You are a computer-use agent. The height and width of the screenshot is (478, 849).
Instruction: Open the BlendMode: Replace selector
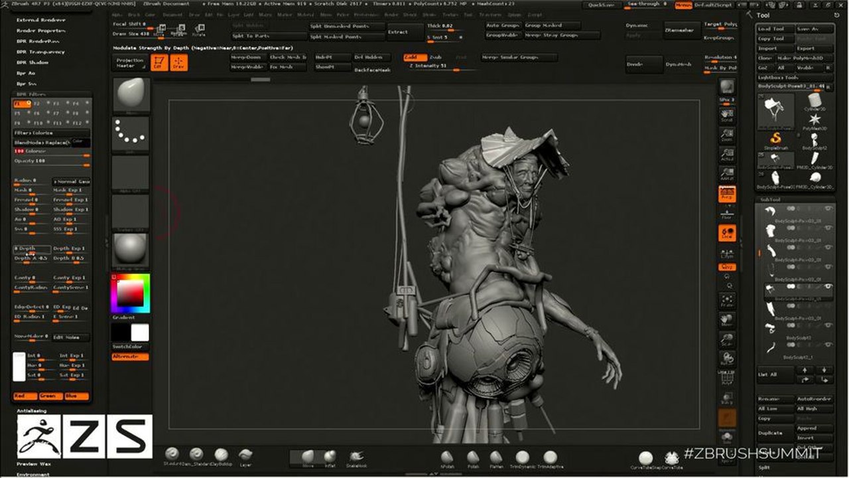(x=41, y=142)
